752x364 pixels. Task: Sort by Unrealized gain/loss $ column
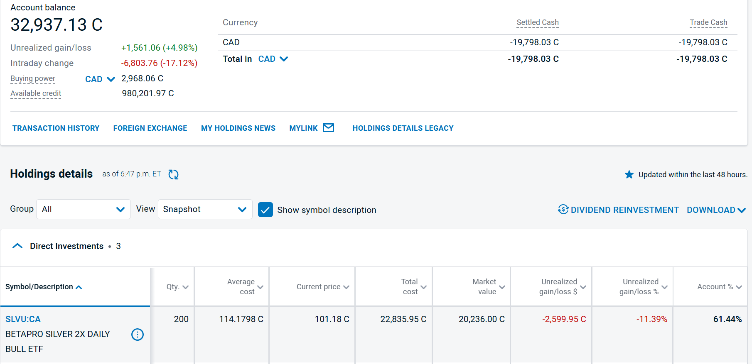click(563, 287)
